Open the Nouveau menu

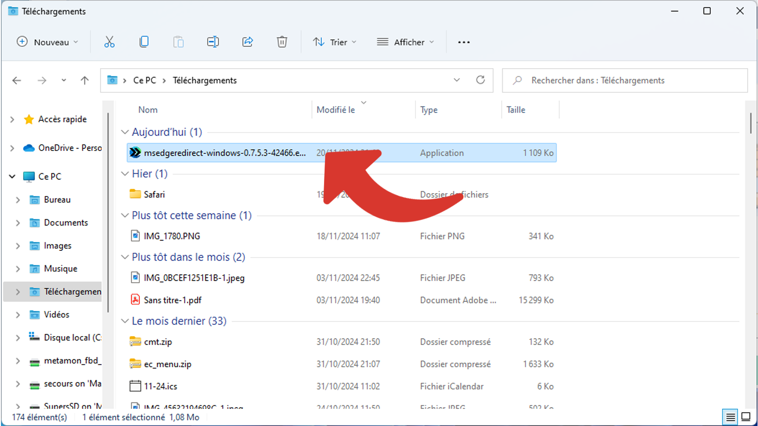(x=47, y=42)
